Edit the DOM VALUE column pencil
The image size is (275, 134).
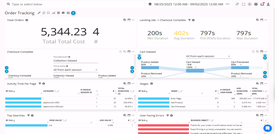(x=65, y=120)
